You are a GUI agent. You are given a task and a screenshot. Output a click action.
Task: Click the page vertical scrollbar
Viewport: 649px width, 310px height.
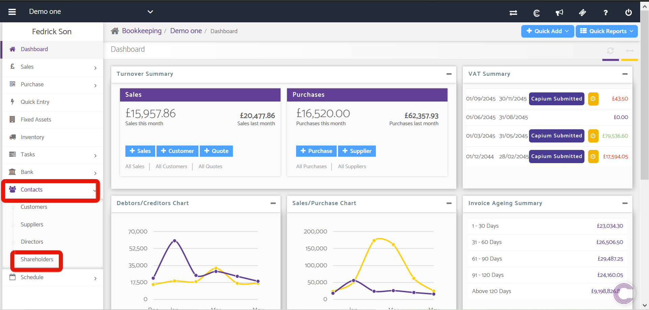[645, 95]
